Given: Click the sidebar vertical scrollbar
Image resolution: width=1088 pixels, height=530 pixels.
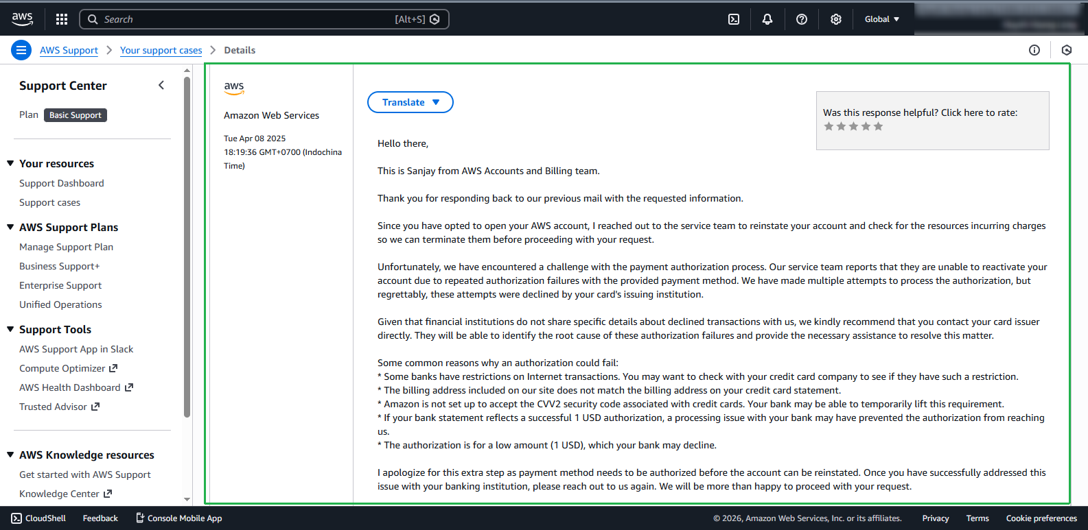Looking at the screenshot, I should point(187,247).
